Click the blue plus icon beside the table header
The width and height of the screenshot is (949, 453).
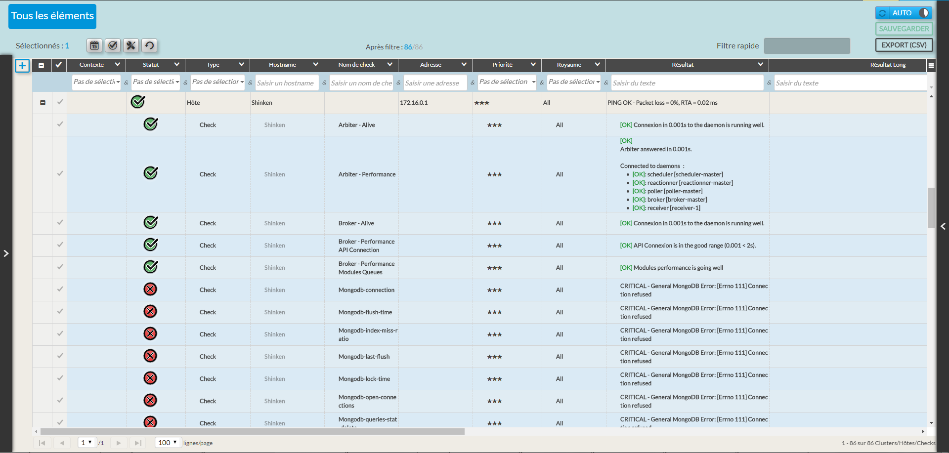(x=22, y=65)
